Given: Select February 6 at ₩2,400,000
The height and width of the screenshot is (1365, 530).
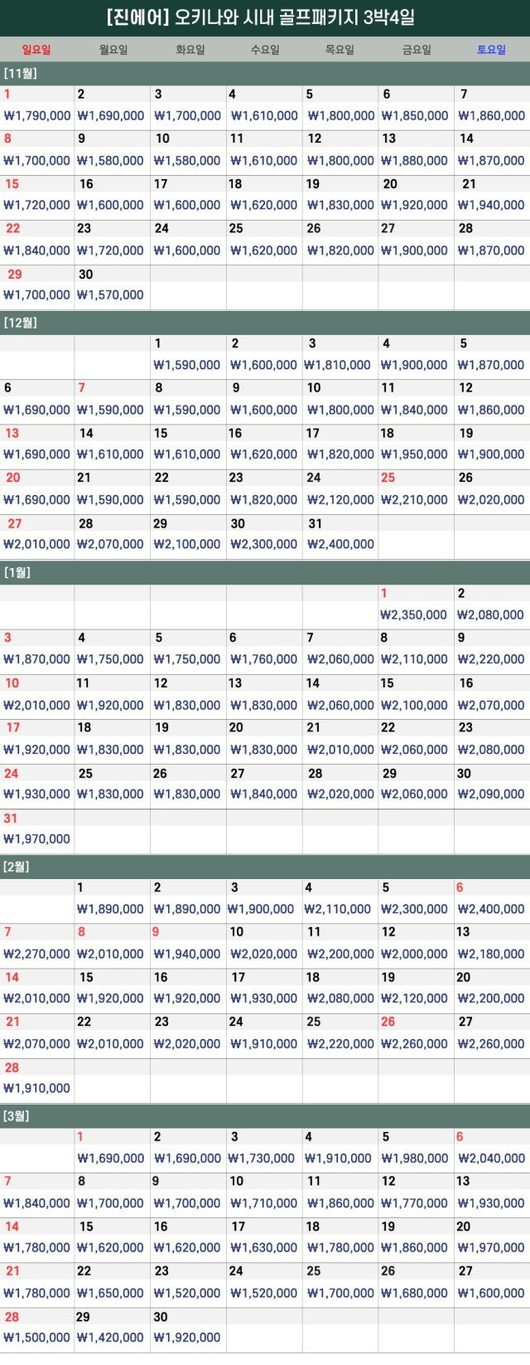Looking at the screenshot, I should (492, 901).
